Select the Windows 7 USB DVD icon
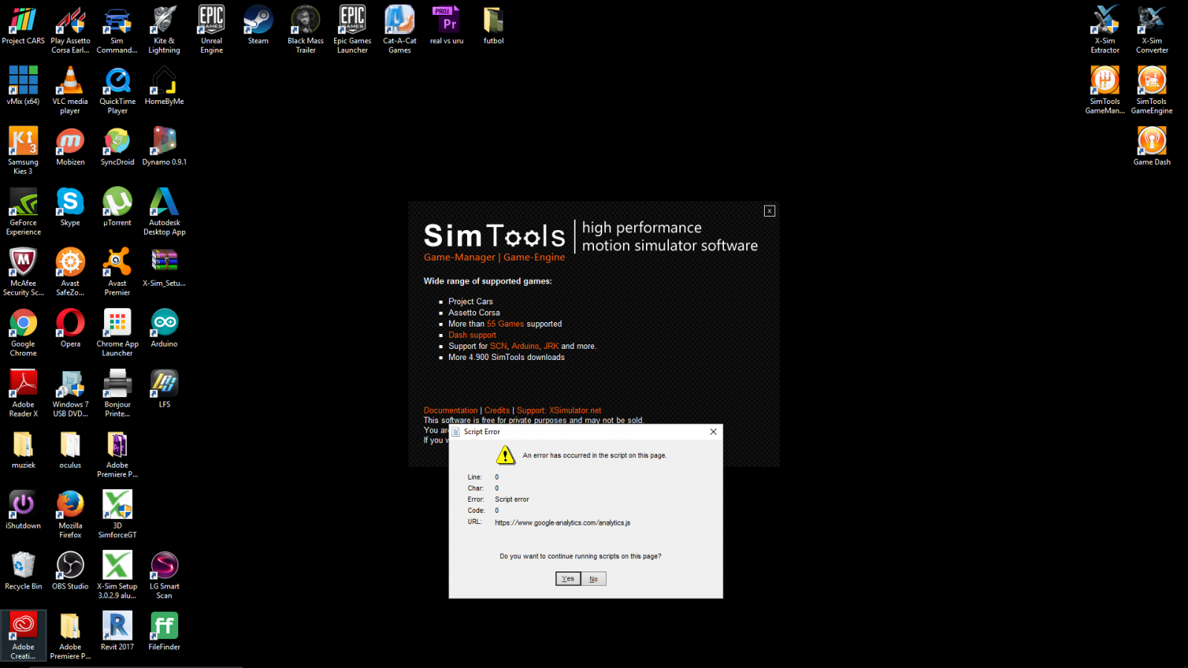The image size is (1188, 668). pyautogui.click(x=71, y=394)
